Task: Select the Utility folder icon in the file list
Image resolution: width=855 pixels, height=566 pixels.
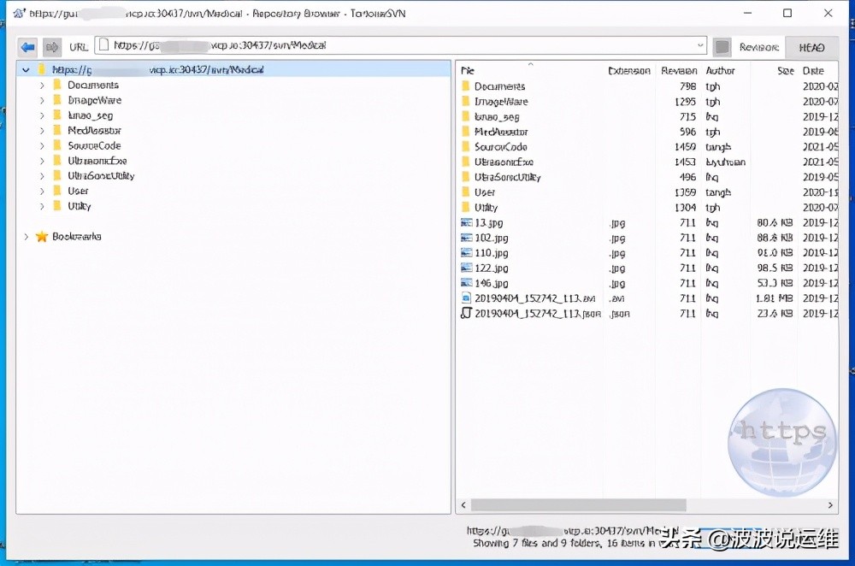Action: [x=465, y=207]
